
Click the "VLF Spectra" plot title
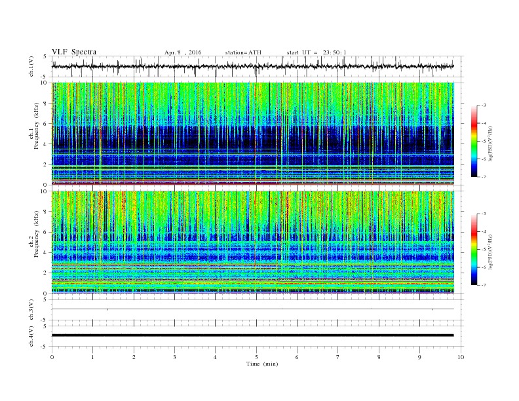click(x=74, y=52)
